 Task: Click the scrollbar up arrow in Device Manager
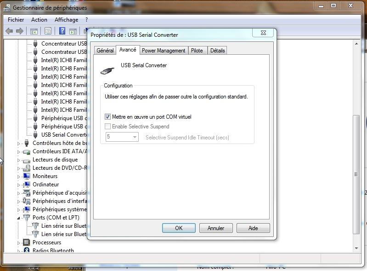(x=356, y=44)
